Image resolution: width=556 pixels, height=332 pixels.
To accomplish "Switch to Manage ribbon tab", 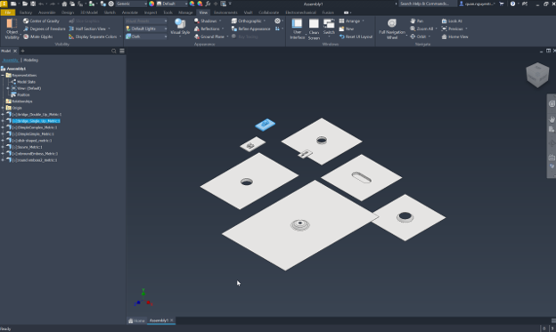I will pyautogui.click(x=185, y=12).
